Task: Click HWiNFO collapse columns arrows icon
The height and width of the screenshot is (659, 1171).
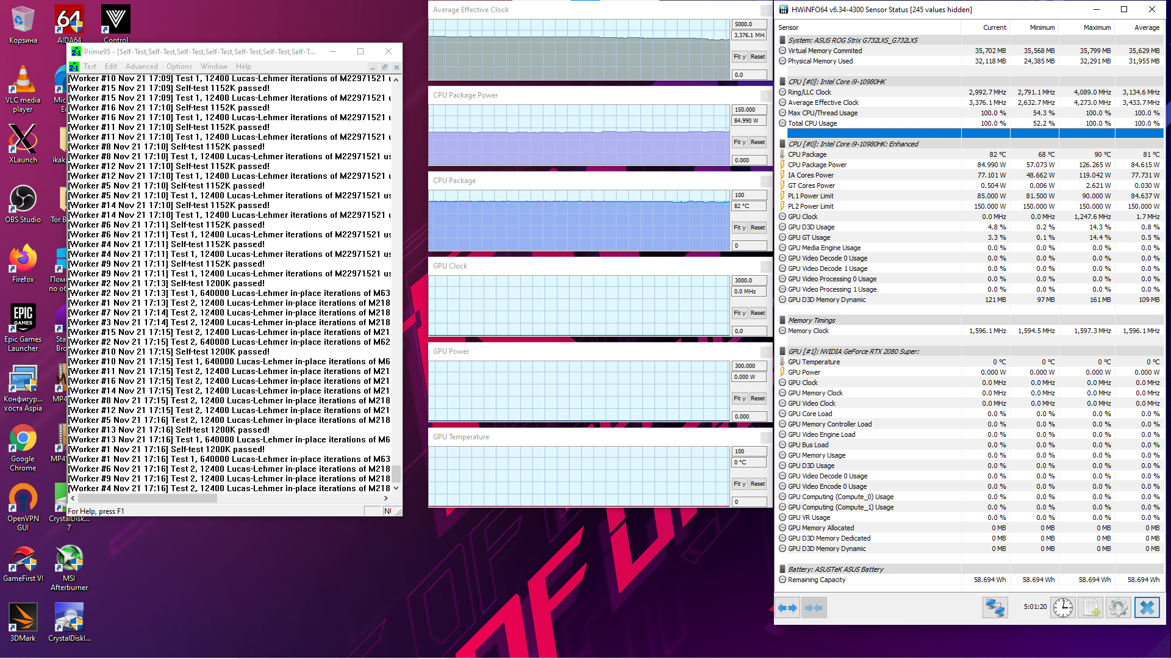Action: coord(814,608)
